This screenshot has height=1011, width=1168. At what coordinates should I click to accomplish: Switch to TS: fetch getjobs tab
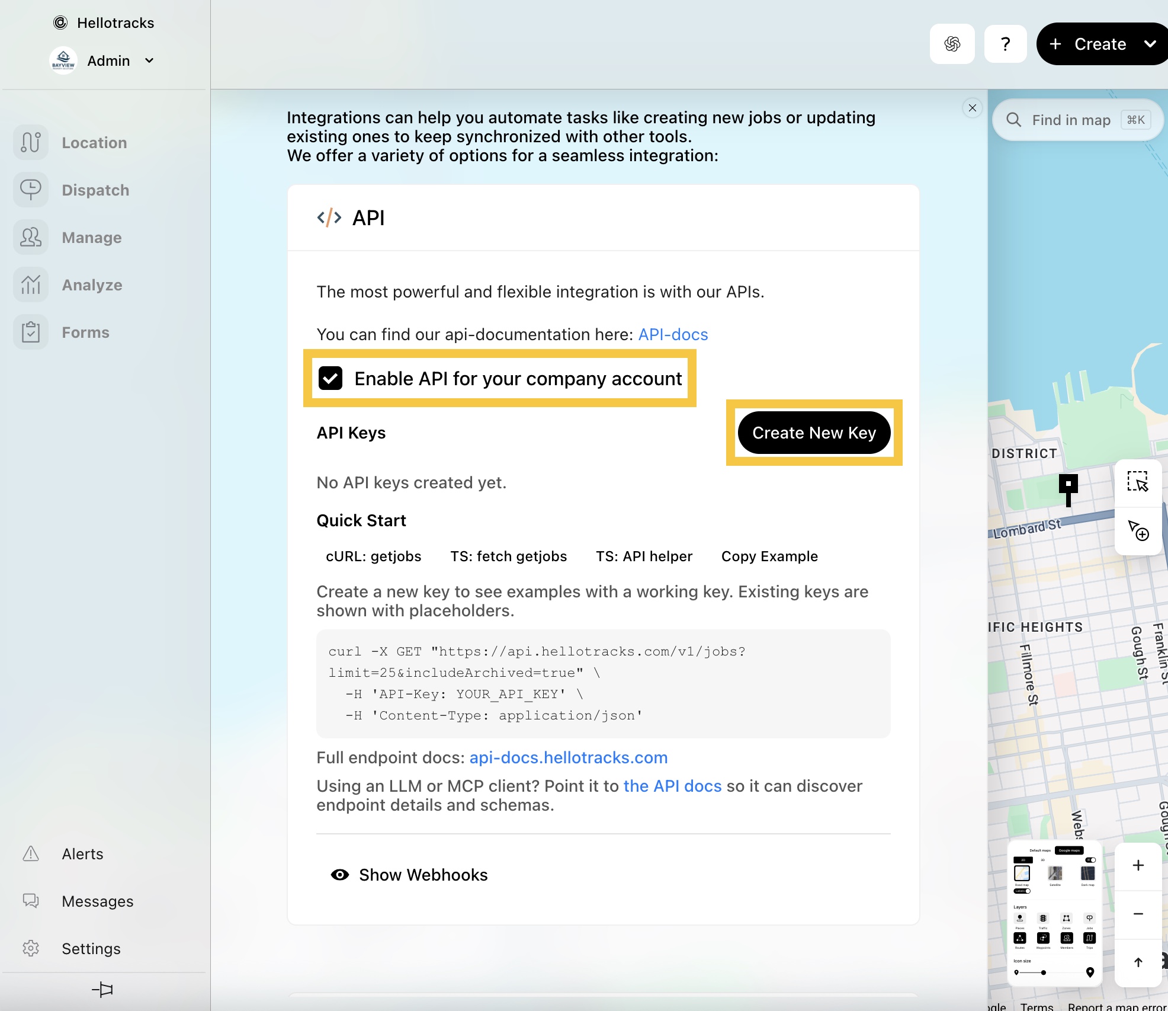pos(509,556)
